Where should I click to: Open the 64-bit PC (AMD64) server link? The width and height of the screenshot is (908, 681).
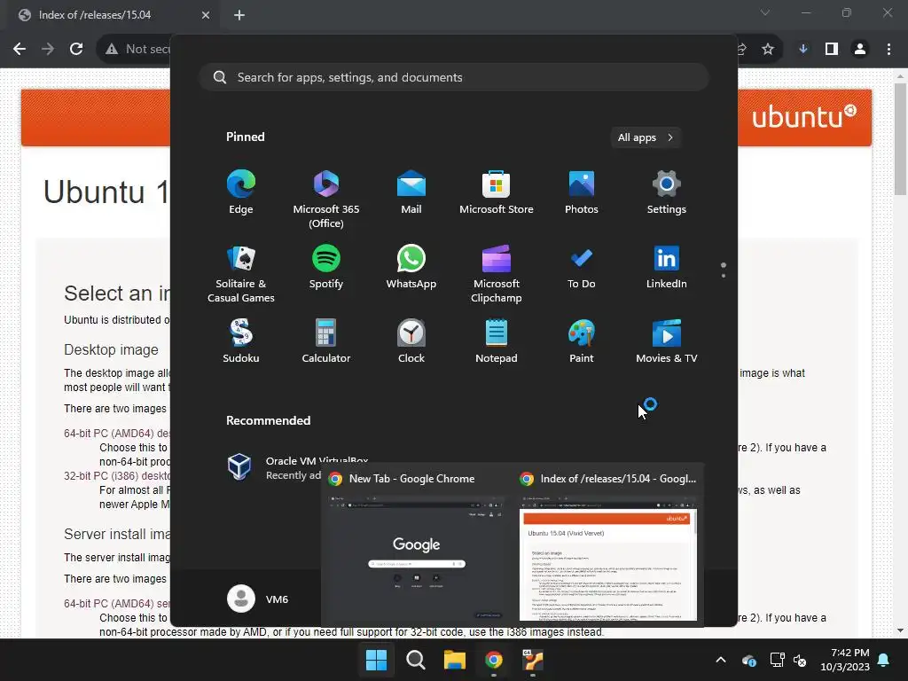click(117, 603)
